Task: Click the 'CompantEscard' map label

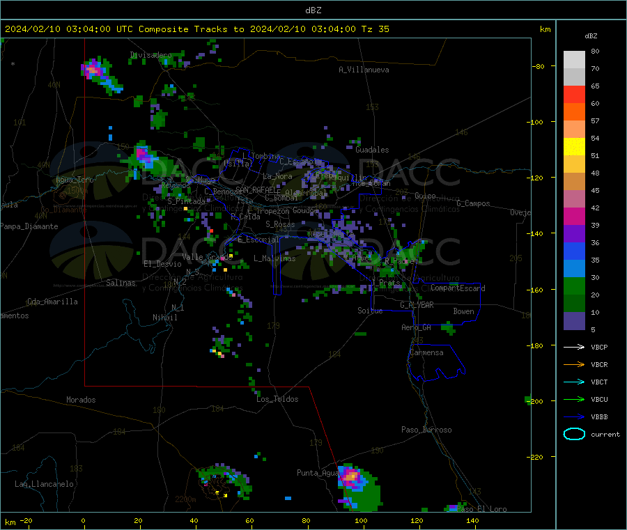Action: 458,288
